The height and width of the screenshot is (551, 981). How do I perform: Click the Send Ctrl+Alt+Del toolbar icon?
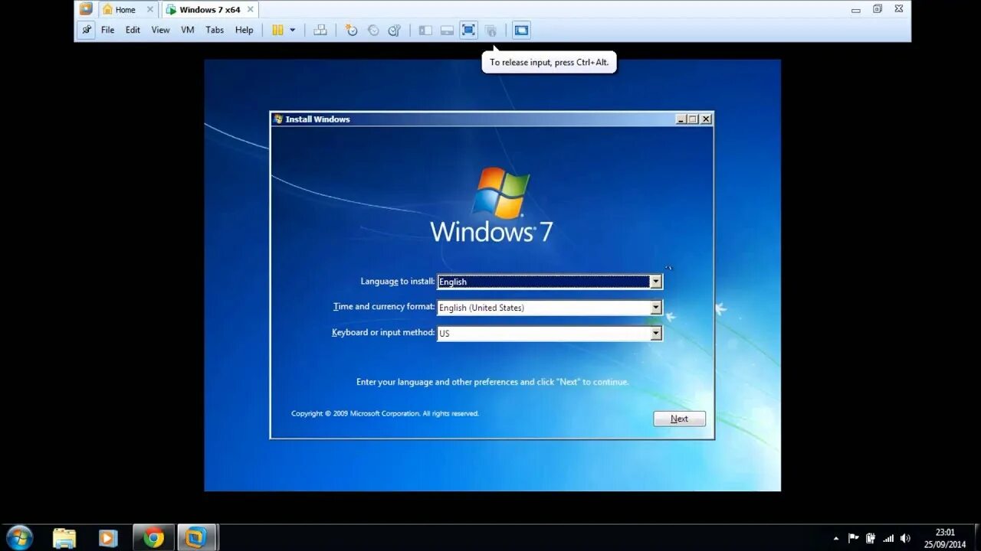click(320, 30)
